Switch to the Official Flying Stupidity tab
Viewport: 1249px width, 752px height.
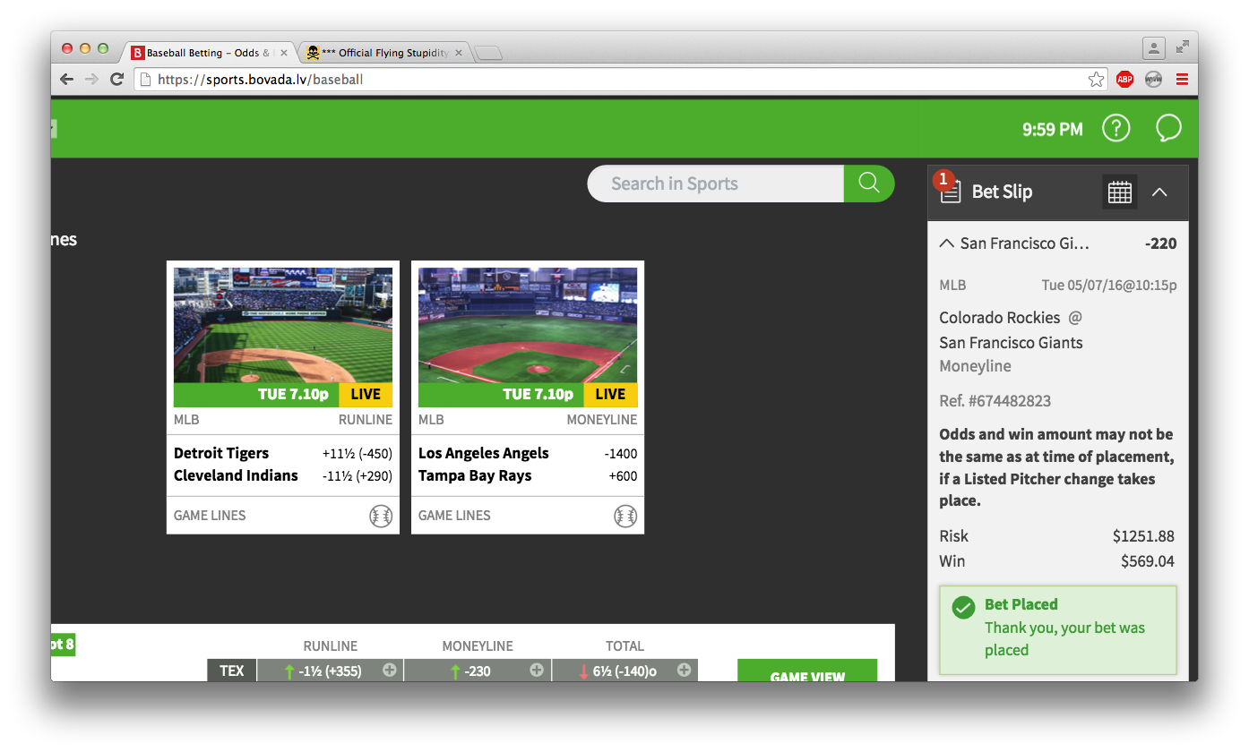(x=385, y=53)
